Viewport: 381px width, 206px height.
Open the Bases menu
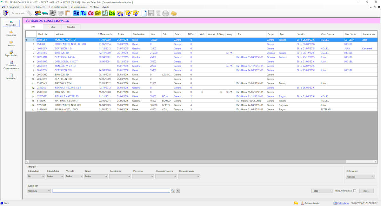click(x=27, y=7)
